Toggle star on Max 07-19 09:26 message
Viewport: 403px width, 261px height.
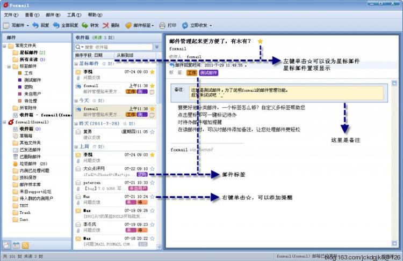(152, 211)
